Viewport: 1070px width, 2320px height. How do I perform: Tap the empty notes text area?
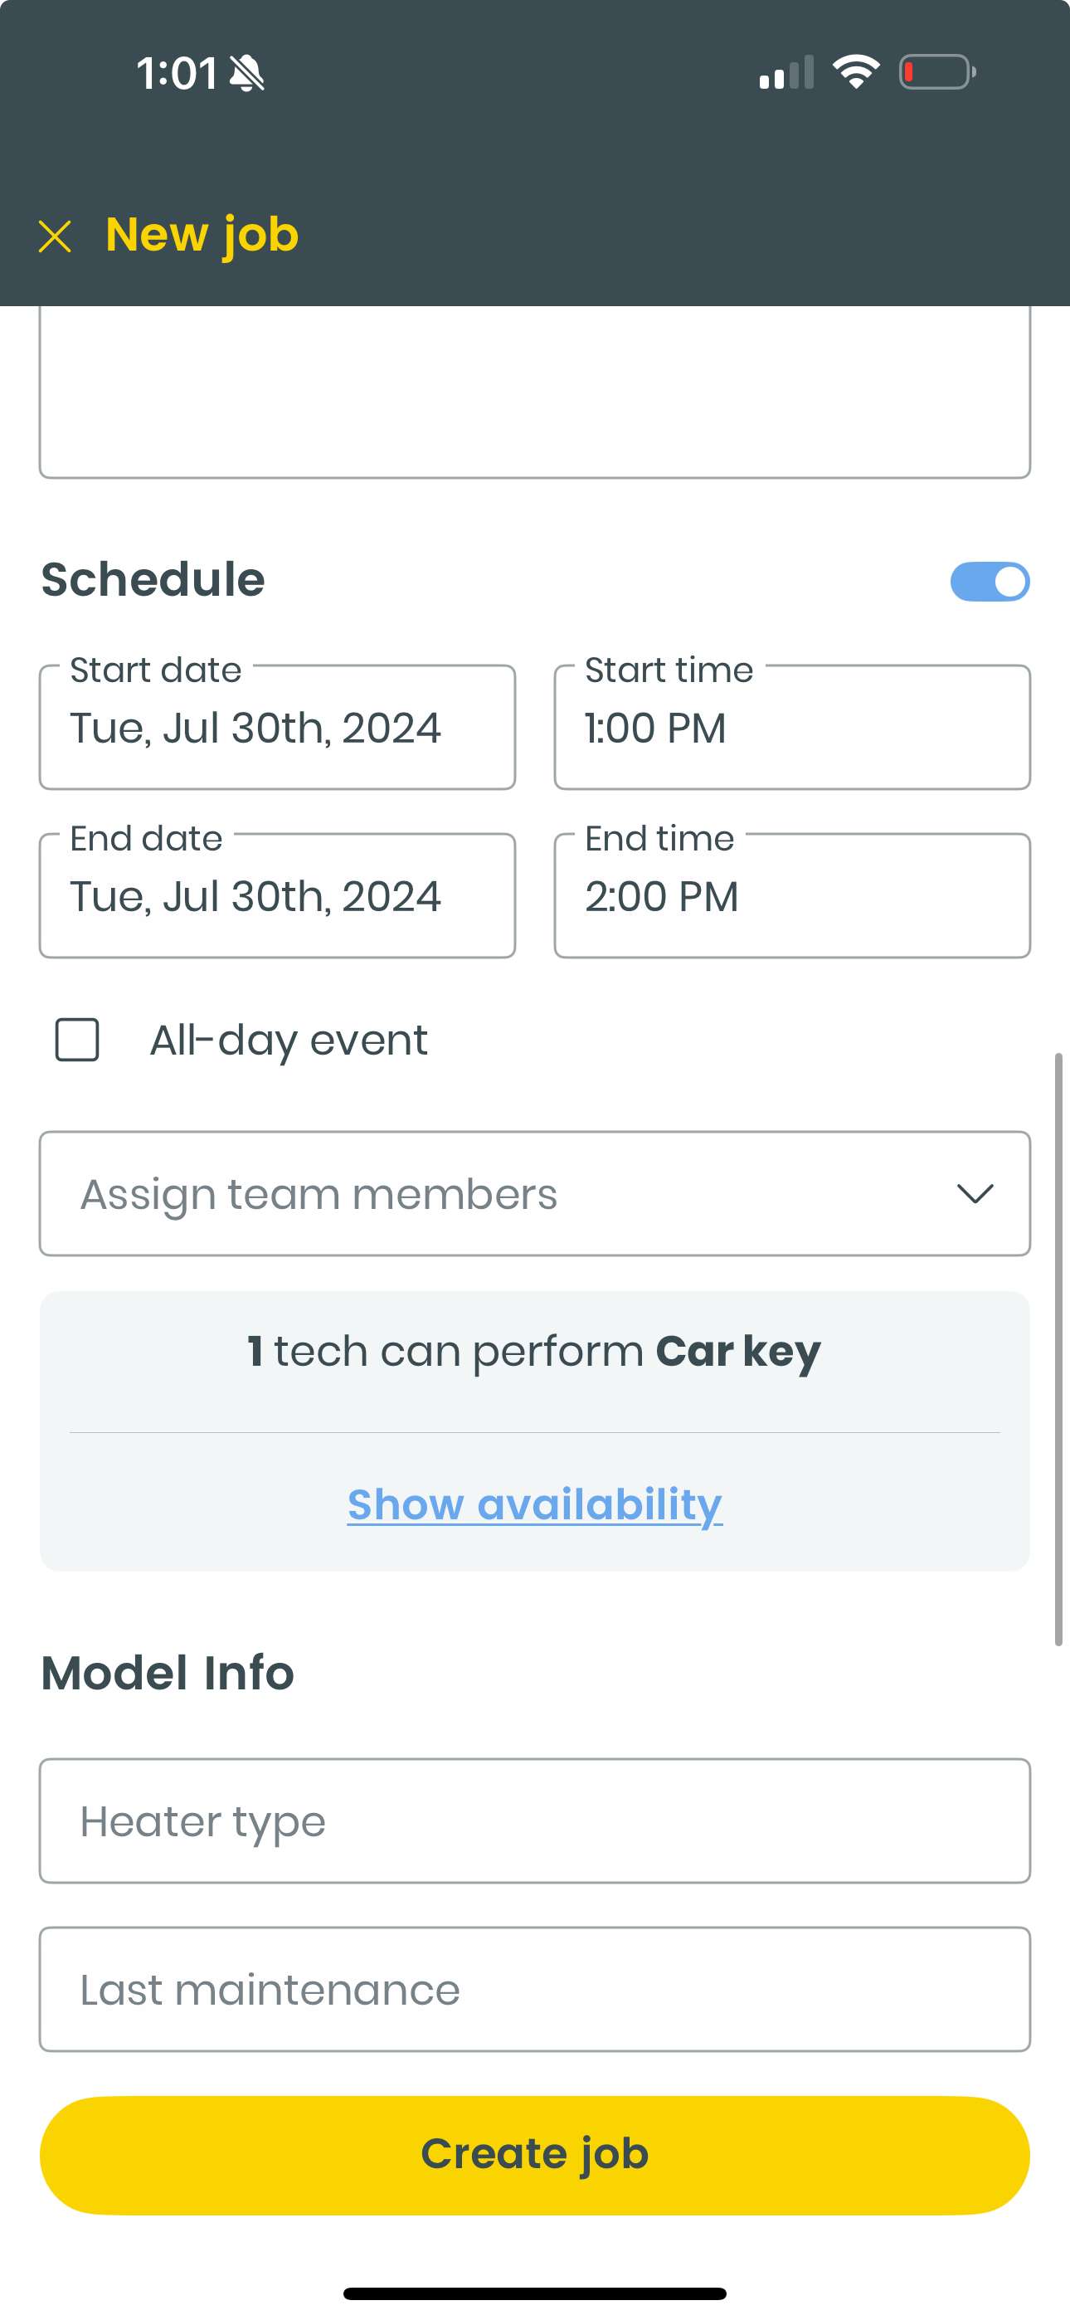point(535,392)
